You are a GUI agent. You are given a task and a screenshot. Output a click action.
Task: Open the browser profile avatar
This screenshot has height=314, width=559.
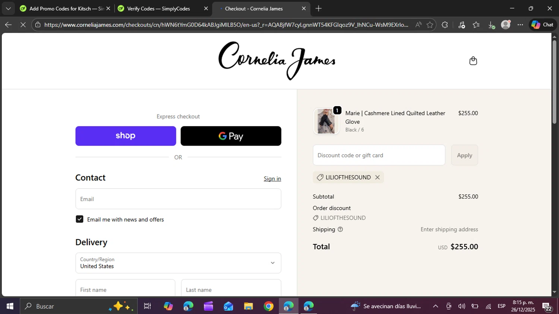[506, 25]
